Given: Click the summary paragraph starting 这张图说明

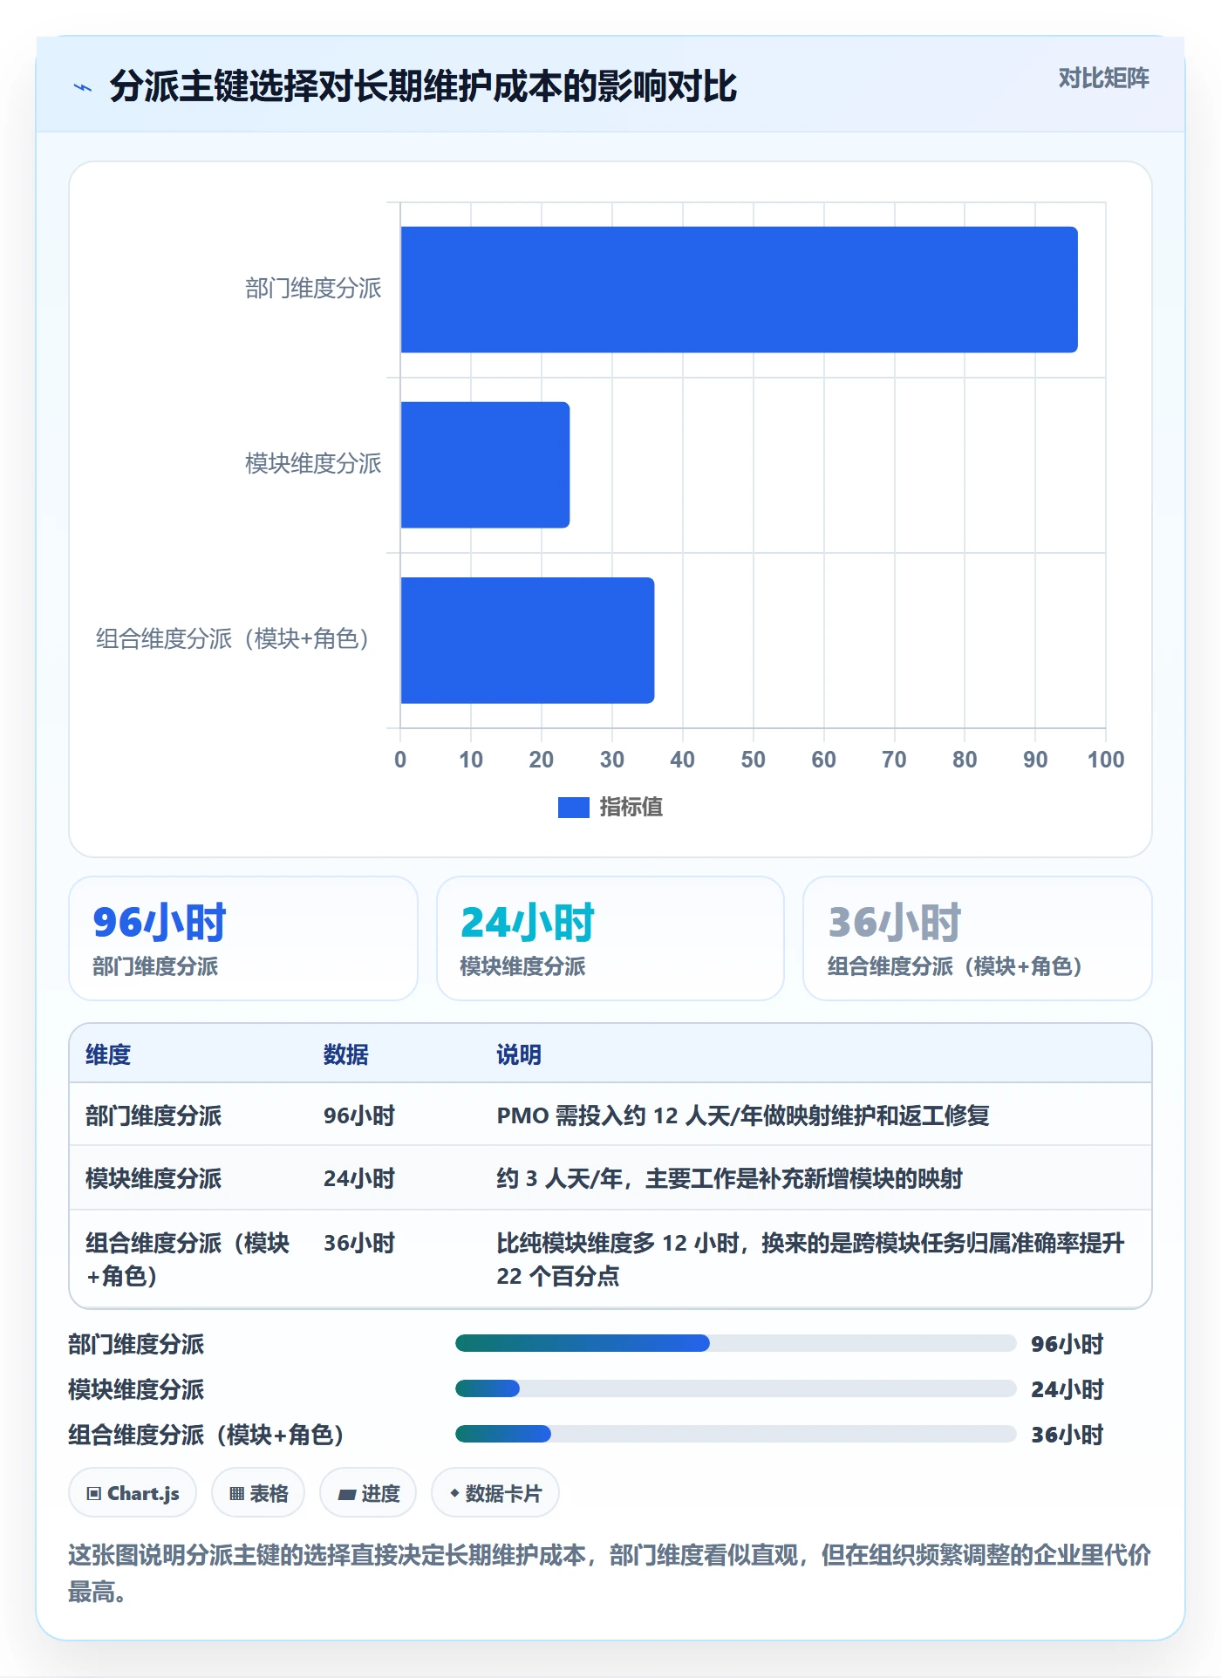Looking at the screenshot, I should [610, 1573].
